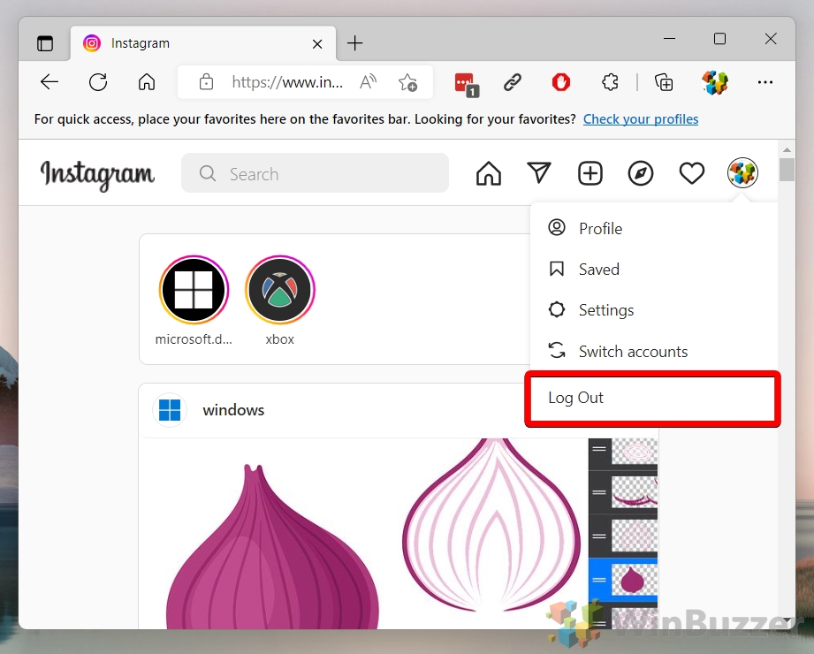814x654 pixels.
Task: Maximize the Edge browser window
Action: (719, 39)
